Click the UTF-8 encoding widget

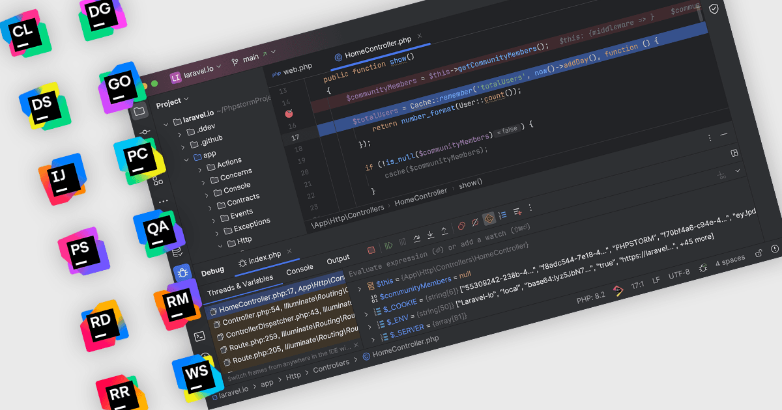(678, 274)
